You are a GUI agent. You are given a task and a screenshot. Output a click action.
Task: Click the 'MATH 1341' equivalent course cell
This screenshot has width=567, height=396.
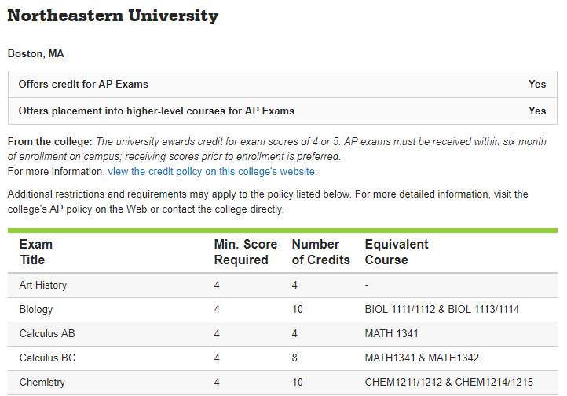(x=391, y=333)
